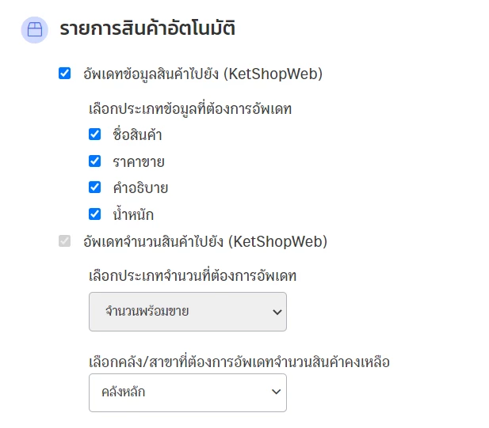489x428 pixels.
Task: Open the จำนวนพร้อมขาย dropdown
Action: tap(188, 312)
